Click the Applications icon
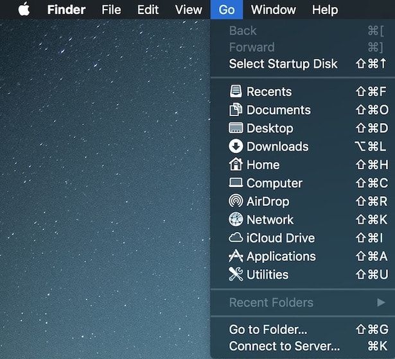 [236, 256]
